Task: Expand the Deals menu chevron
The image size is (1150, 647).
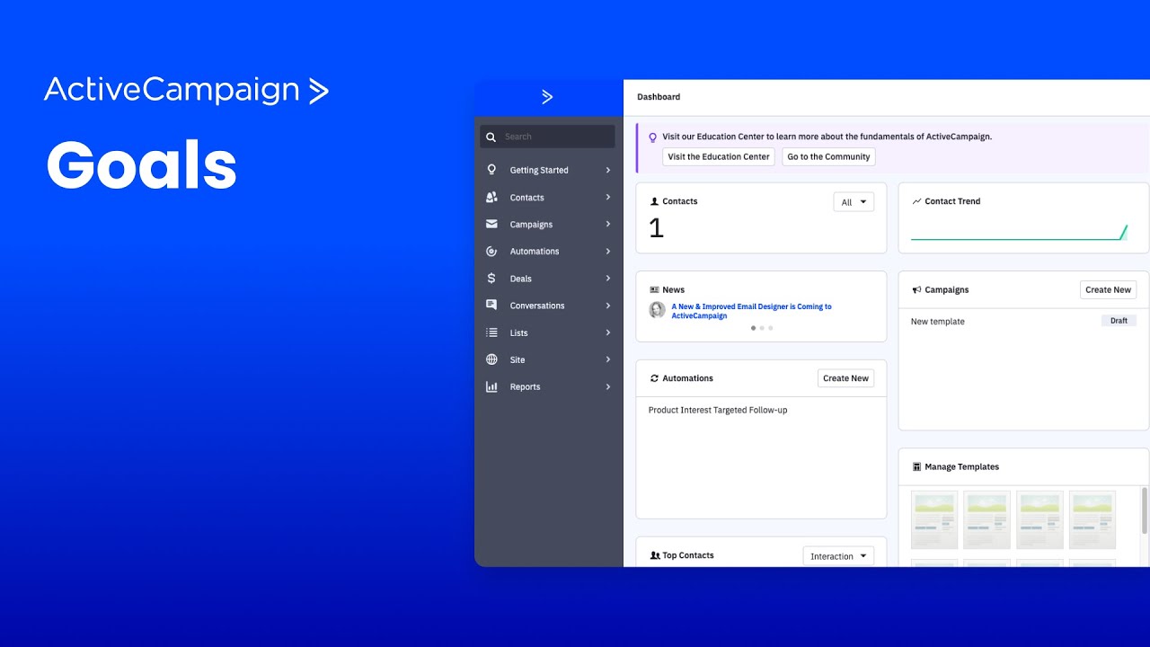Action: [x=608, y=279]
